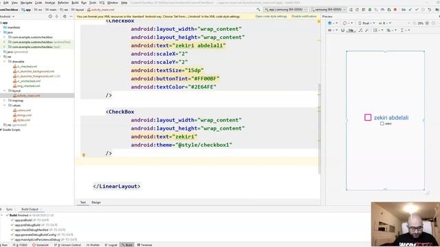This screenshot has width=440, height=247.
Task: Open the app run configuration dropdown
Action: (285, 10)
